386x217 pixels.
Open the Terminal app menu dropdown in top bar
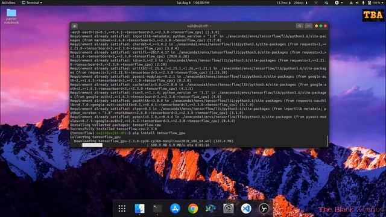(x=32, y=2)
